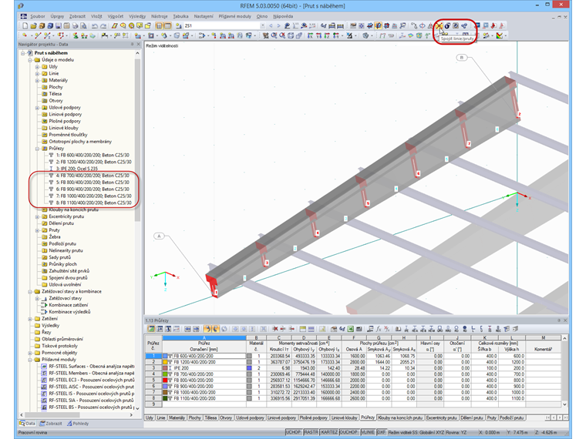586x439 pixels.
Task: Toggle KARTEZ button in status bar
Action: [x=329, y=432]
